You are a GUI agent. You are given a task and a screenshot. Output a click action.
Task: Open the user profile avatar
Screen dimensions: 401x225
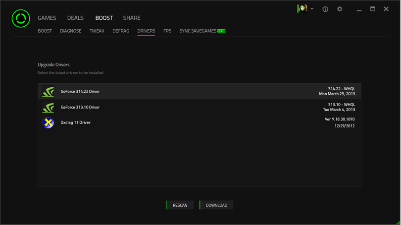pyautogui.click(x=302, y=9)
